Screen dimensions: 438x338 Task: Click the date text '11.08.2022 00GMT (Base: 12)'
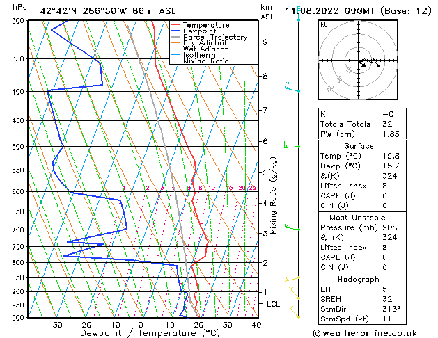(x=358, y=11)
